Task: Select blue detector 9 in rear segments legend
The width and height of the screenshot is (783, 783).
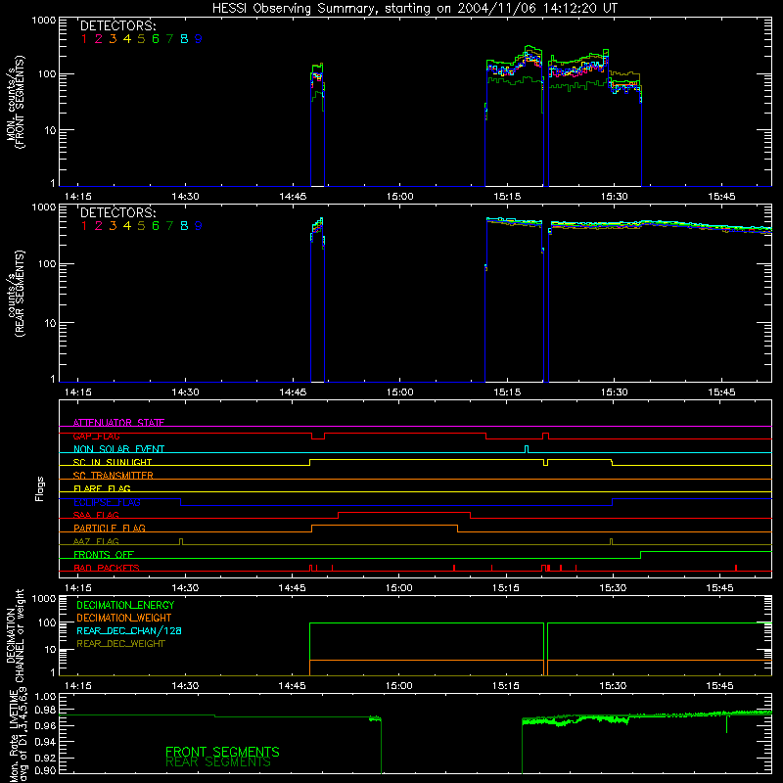Action: [199, 226]
